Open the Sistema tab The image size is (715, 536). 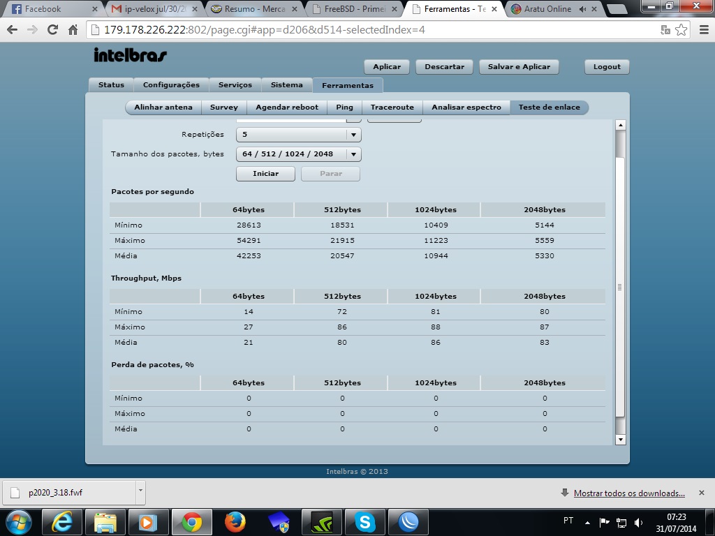[287, 84]
